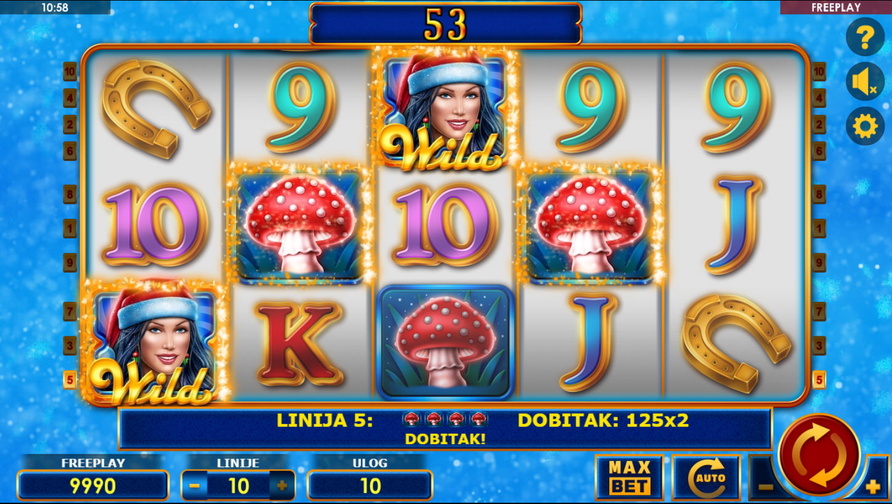Screen dimensions: 892x504
Task: Raise the bet with plus near spin
Action: pos(872,487)
